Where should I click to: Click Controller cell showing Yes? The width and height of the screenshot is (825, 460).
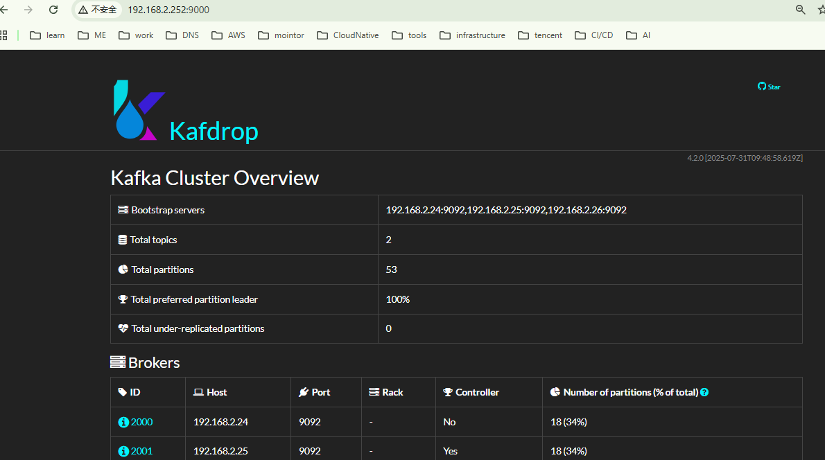coord(451,451)
